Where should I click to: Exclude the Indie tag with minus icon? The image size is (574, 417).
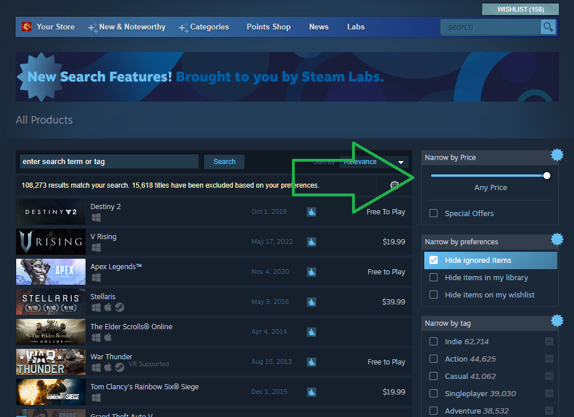[549, 341]
